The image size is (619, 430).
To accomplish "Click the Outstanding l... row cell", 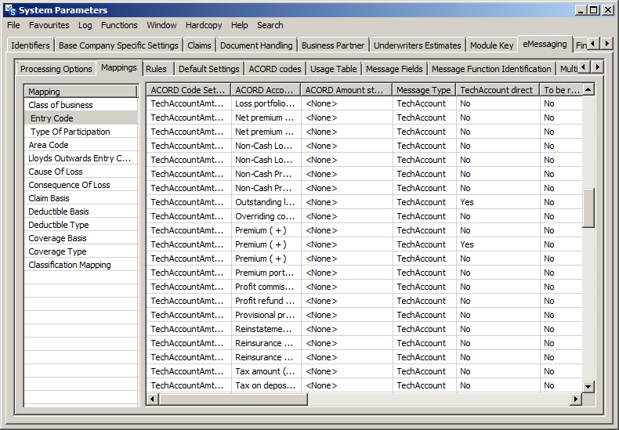I will [266, 202].
